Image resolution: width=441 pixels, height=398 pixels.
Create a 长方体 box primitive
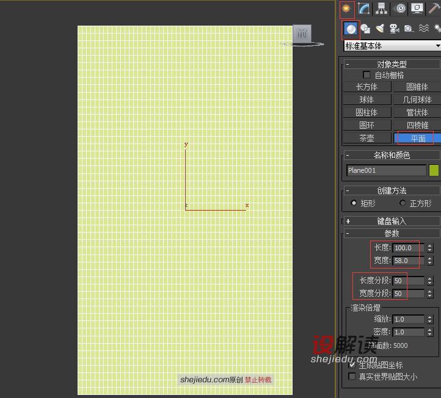pos(366,87)
